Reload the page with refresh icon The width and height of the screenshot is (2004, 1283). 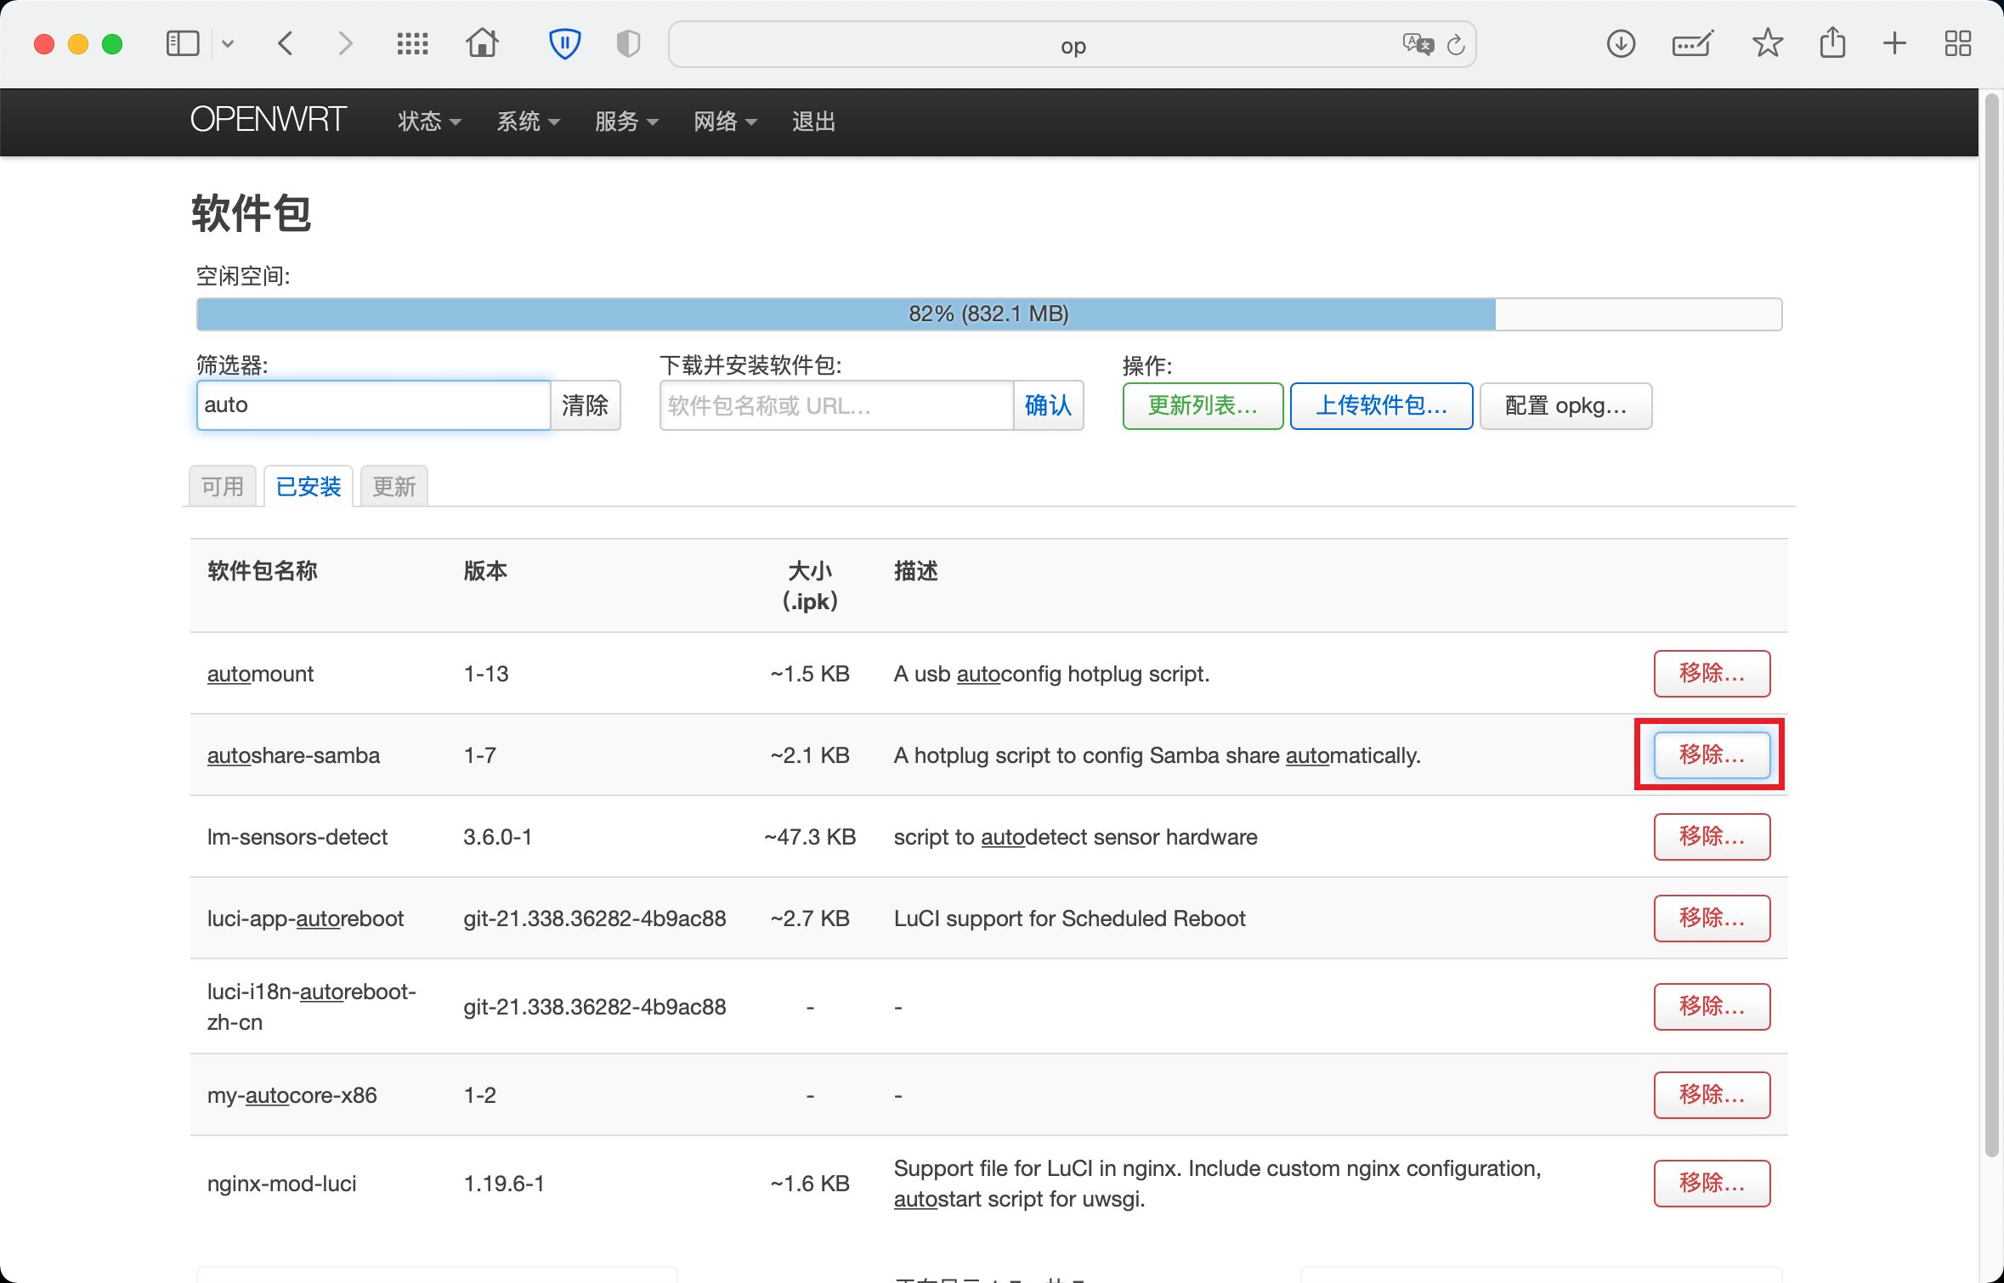[1456, 45]
